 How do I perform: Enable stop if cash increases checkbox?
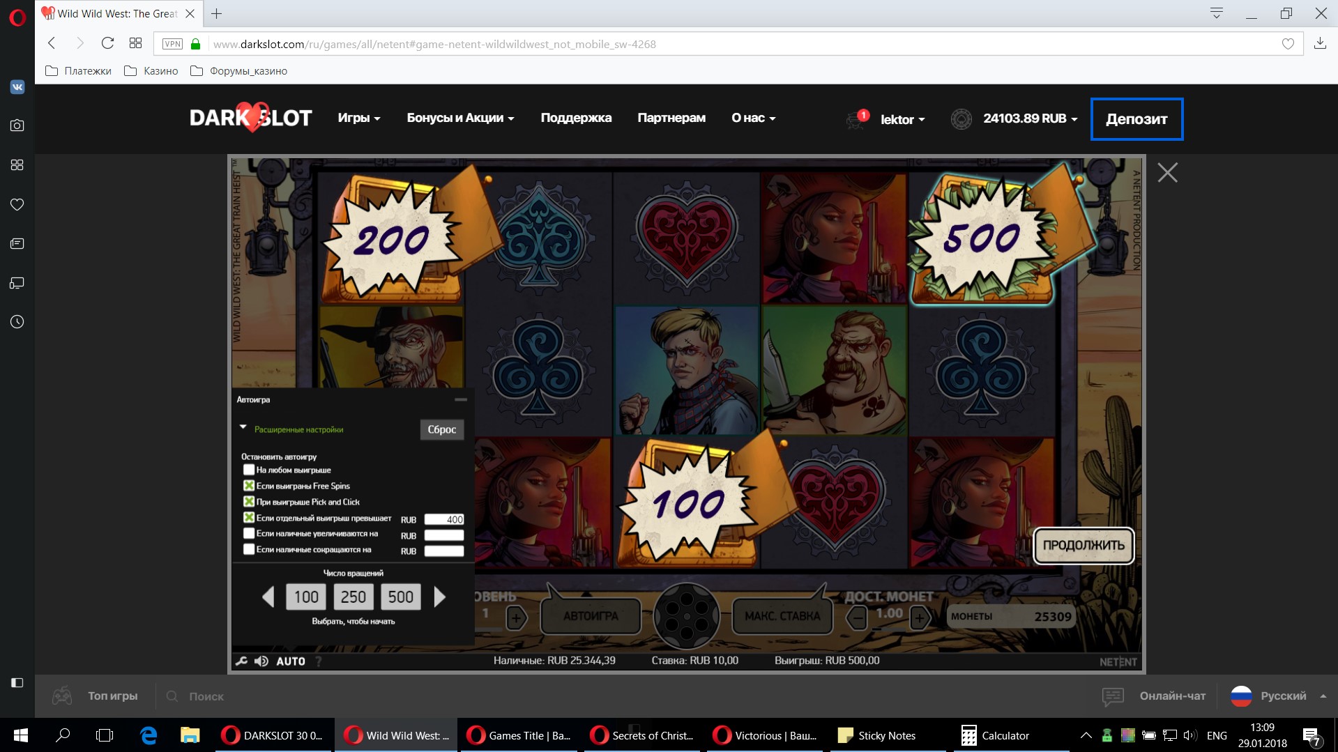coord(248,533)
